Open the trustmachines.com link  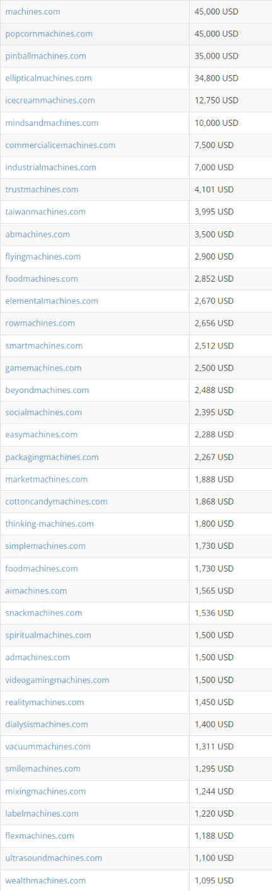42,190
